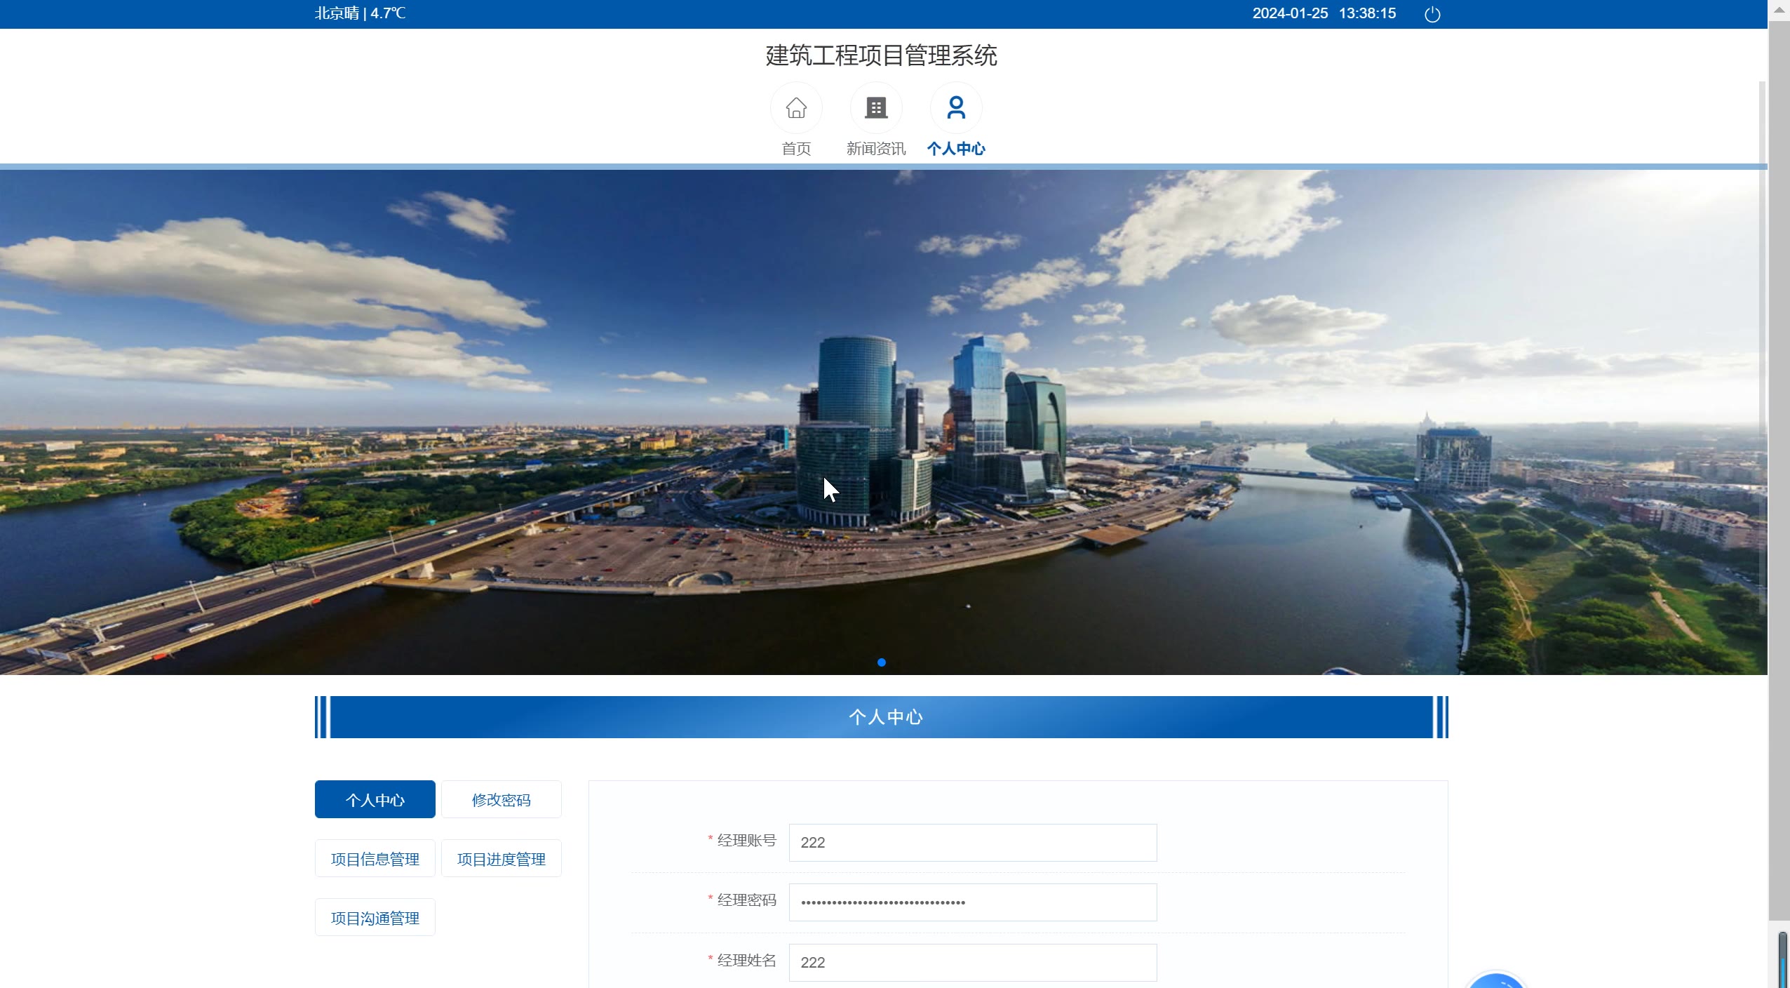Focus the 经理账号 input field
This screenshot has height=988, width=1790.
tap(973, 843)
